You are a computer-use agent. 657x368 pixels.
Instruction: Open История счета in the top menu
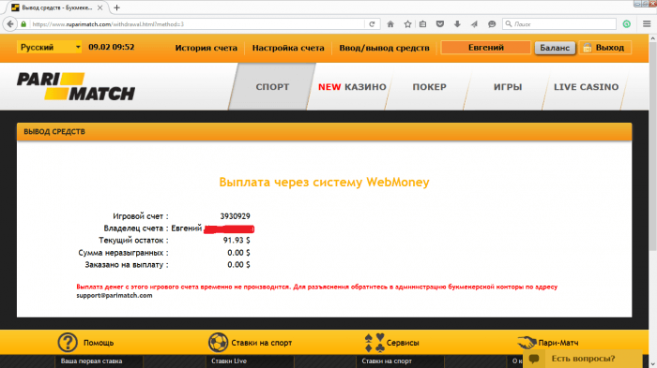(206, 48)
